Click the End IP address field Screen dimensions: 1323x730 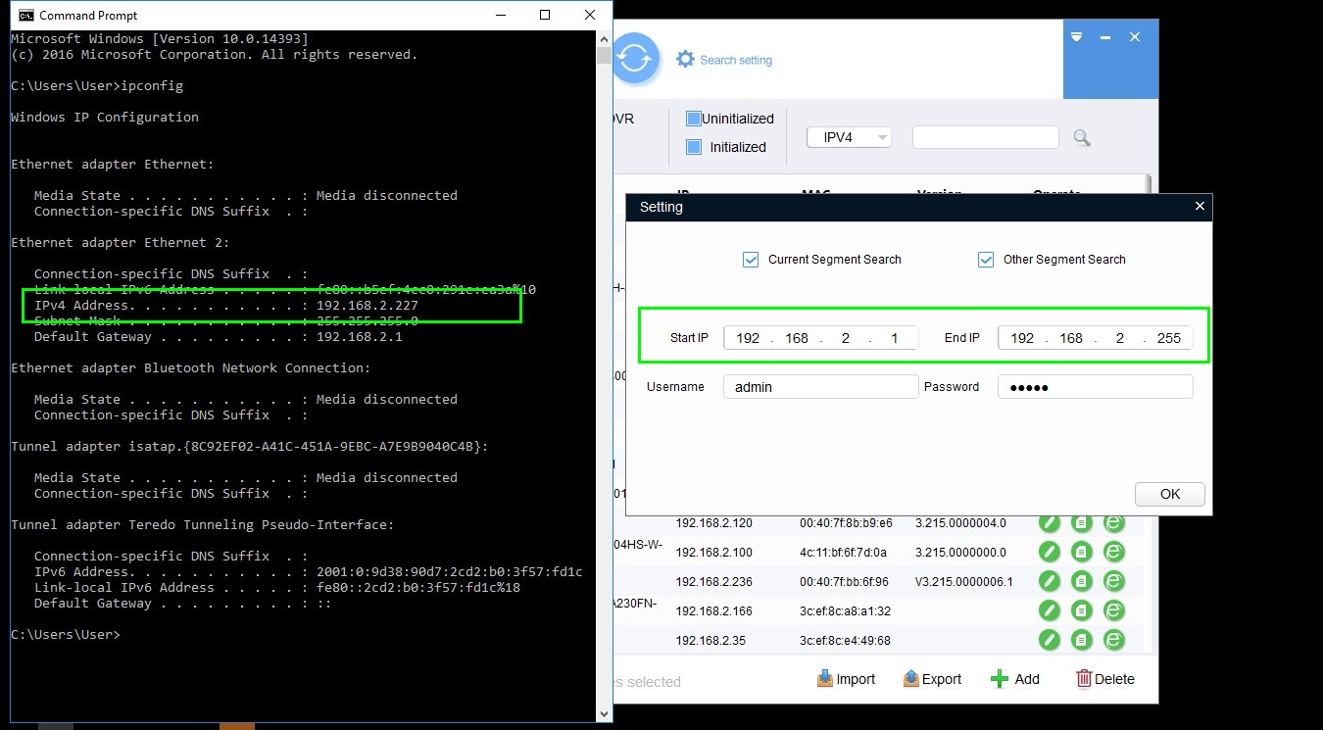[1096, 338]
